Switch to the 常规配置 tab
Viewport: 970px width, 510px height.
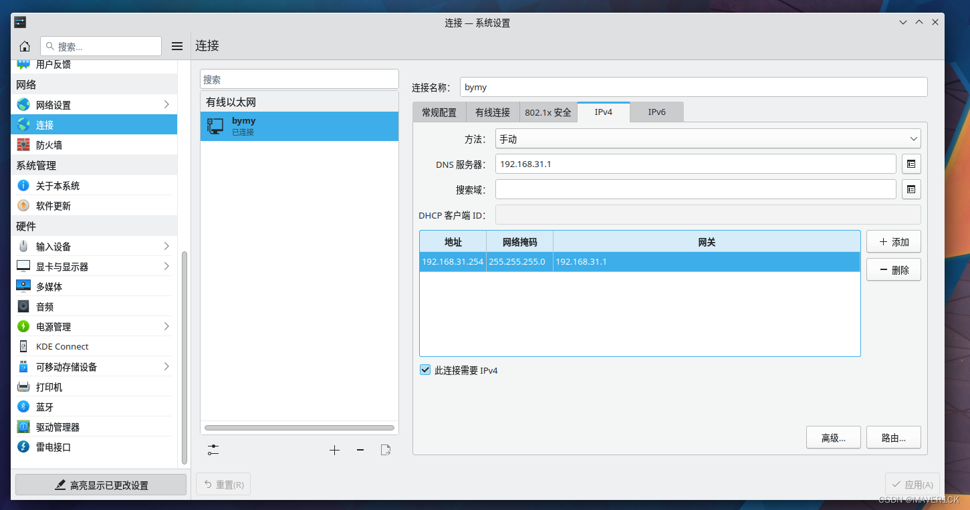tap(439, 112)
